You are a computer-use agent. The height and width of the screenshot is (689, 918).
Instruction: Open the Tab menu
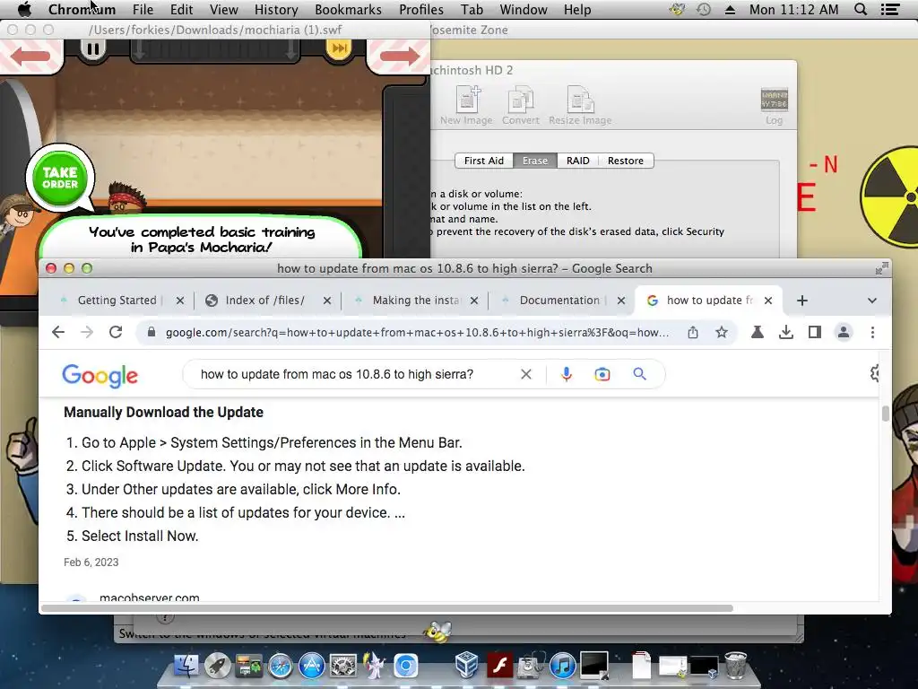pyautogui.click(x=472, y=9)
